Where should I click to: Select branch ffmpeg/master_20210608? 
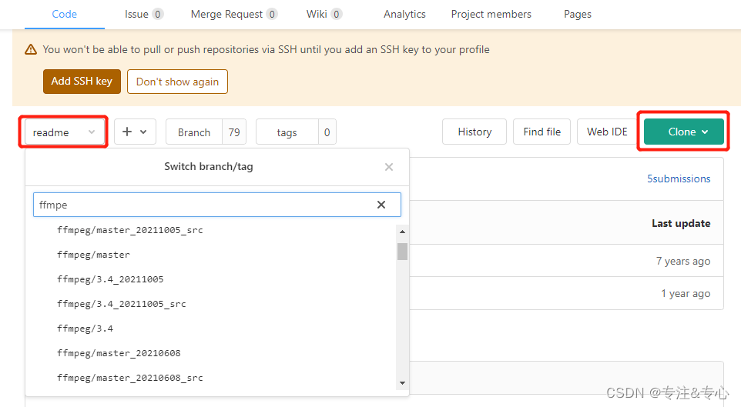(119, 352)
